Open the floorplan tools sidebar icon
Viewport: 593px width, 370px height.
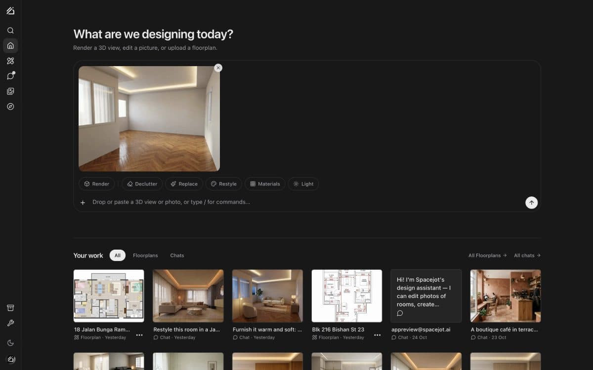pos(10,61)
